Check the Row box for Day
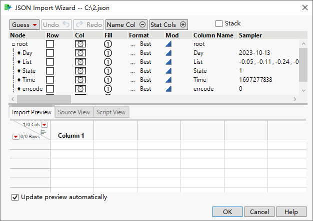The image size is (313, 221). pos(50,53)
